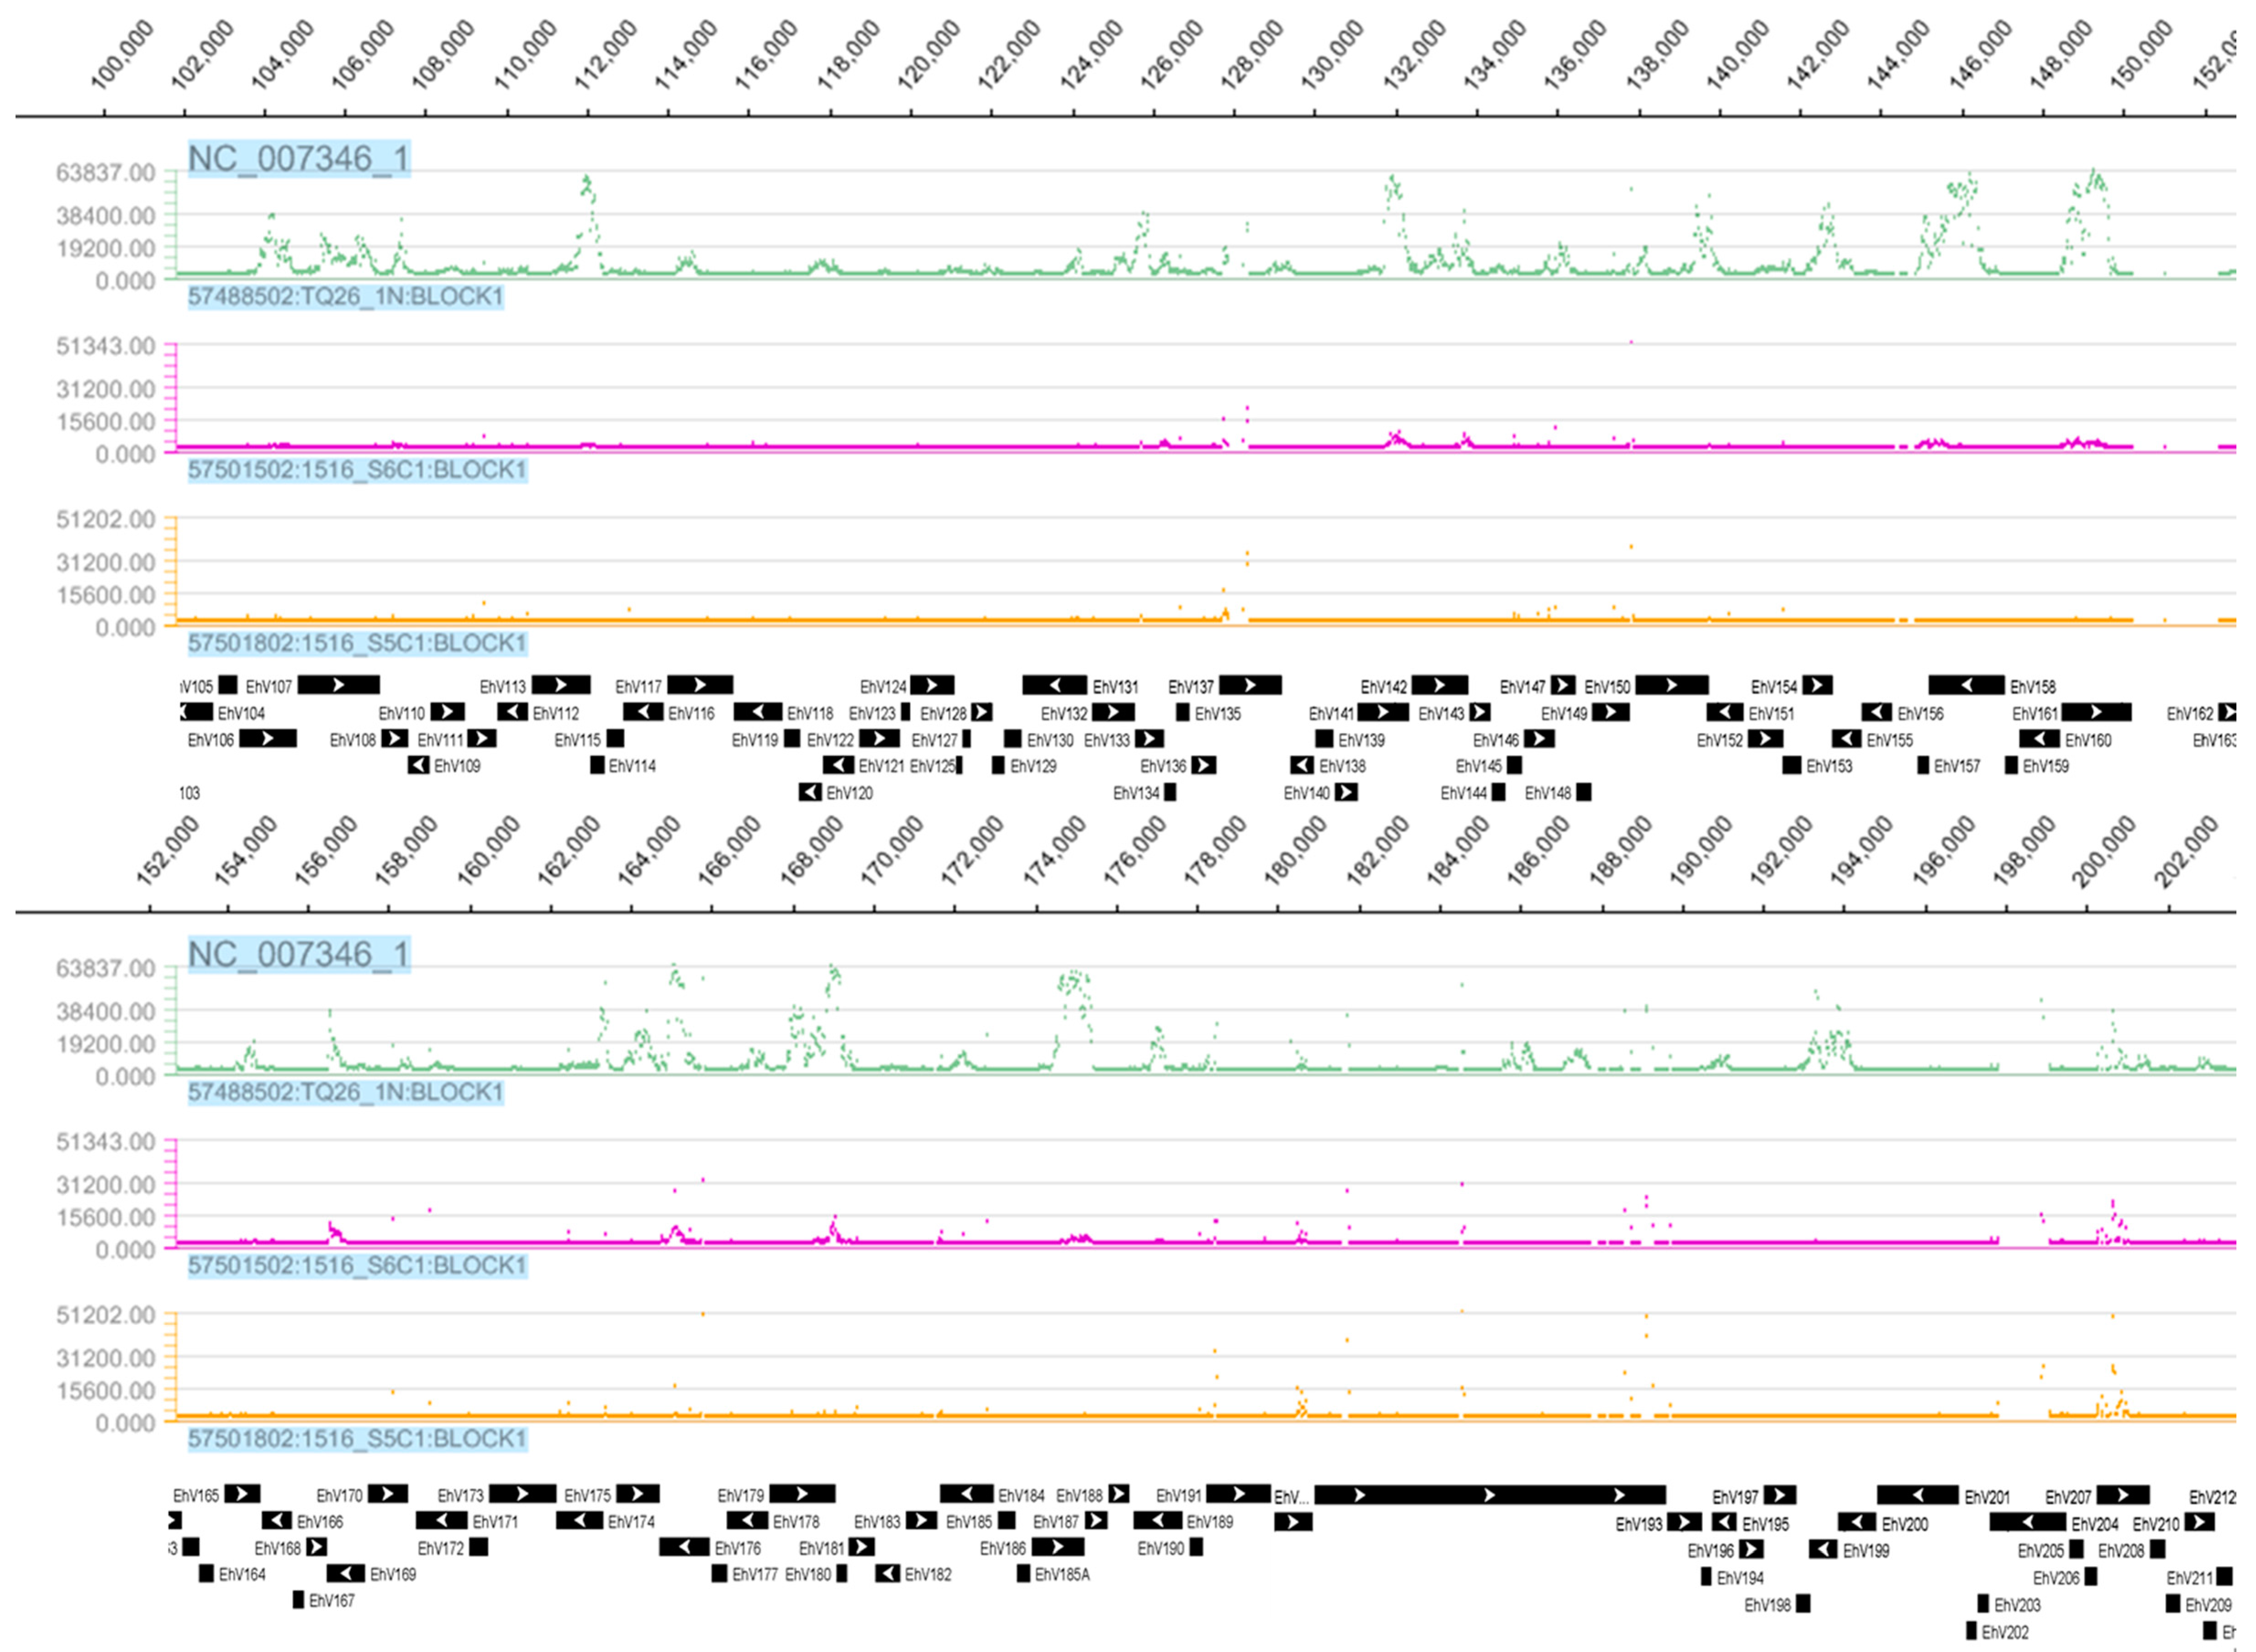
Task: Click the EhV198 gene label
Action: [1768, 1606]
